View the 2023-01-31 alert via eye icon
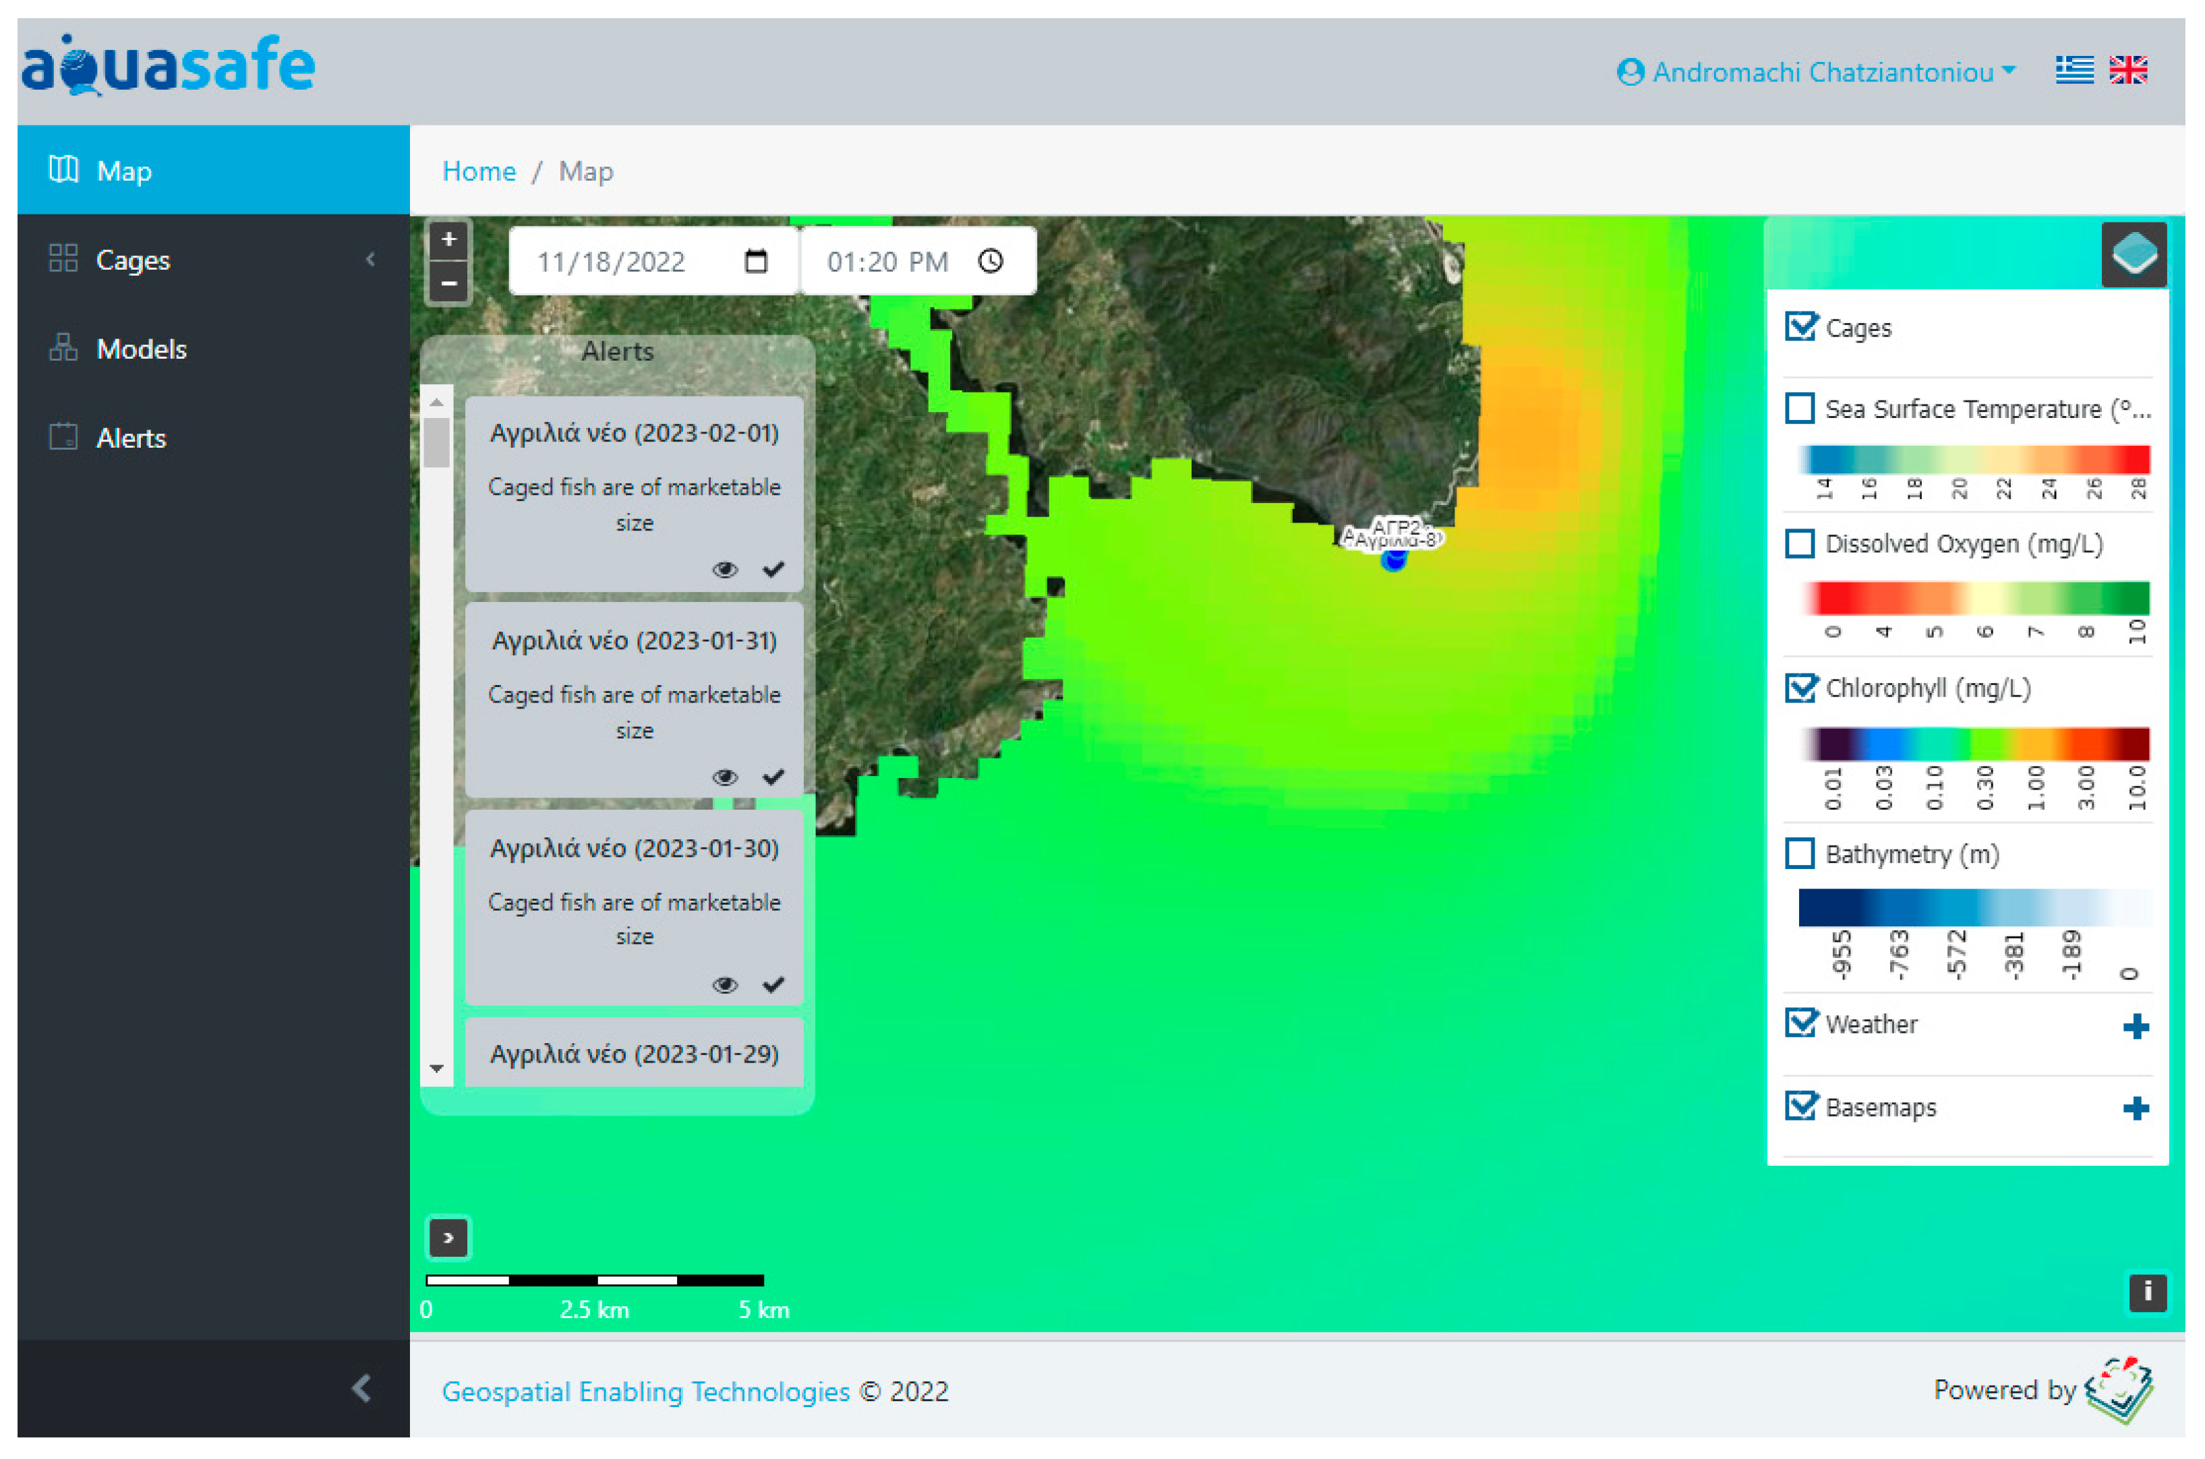 click(725, 777)
